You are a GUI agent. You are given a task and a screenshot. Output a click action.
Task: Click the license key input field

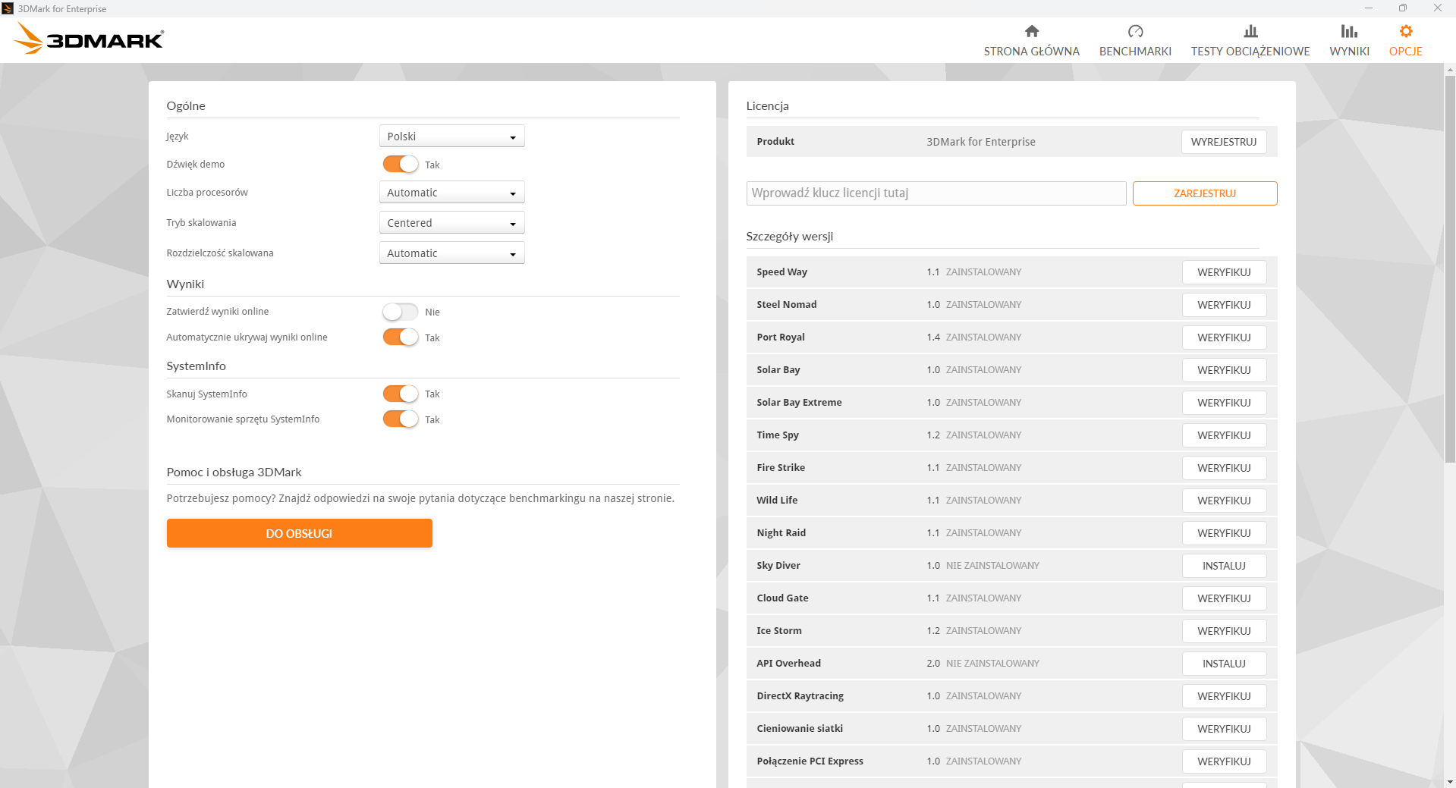936,193
